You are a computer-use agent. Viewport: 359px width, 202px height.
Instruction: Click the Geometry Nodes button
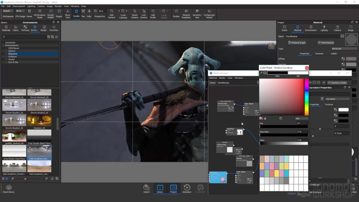click(x=337, y=83)
